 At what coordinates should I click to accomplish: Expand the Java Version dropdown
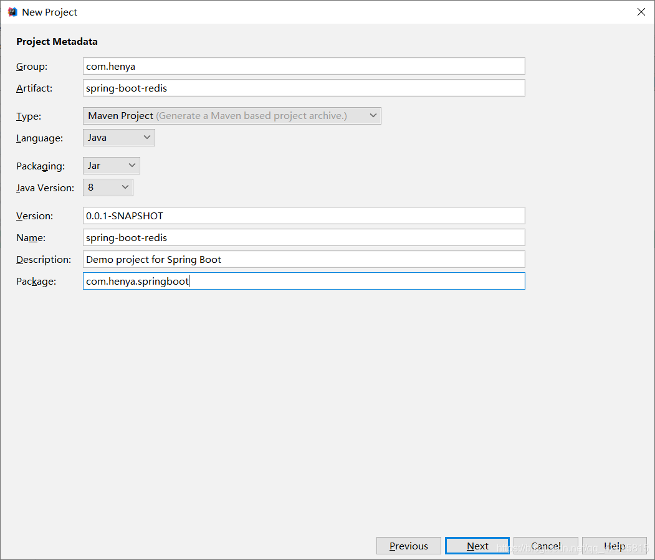tap(108, 187)
